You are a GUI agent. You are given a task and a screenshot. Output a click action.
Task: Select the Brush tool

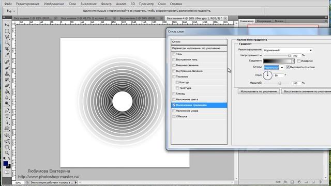click(x=7, y=68)
